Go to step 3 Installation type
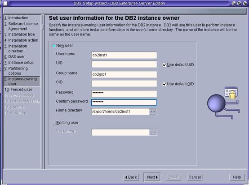Viewport: 249px width, 185px height. (x=19, y=34)
